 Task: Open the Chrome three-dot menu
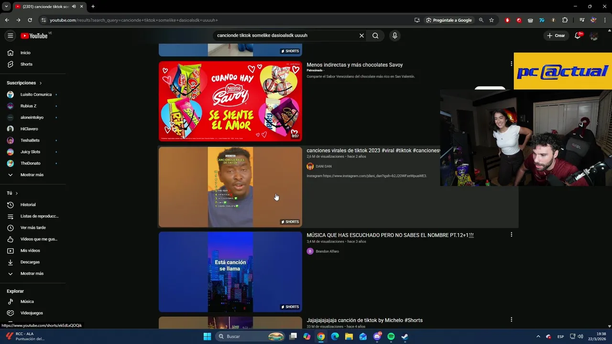605,20
